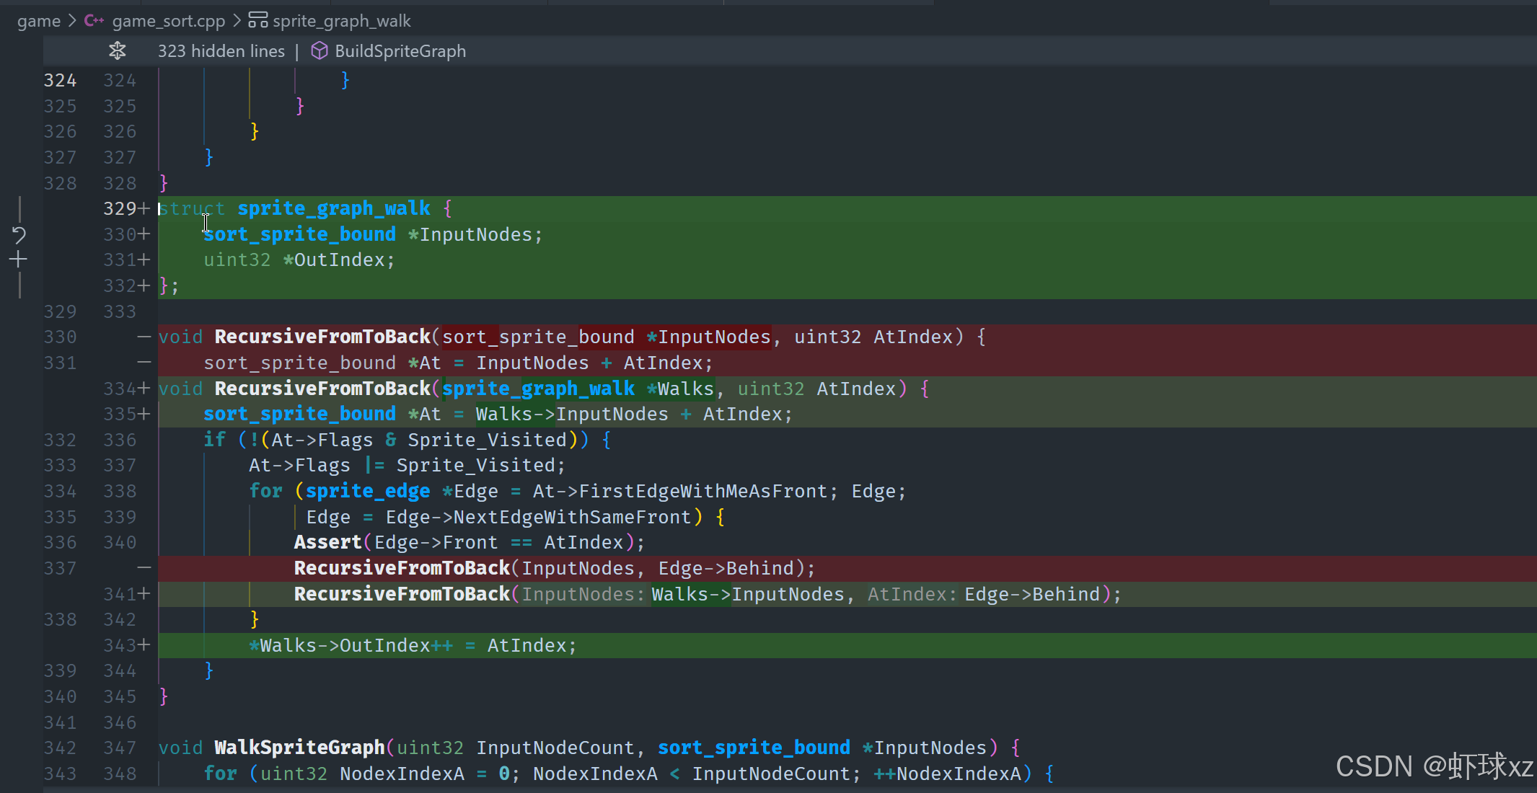
Task: Click the revert change arrow icon
Action: point(19,234)
